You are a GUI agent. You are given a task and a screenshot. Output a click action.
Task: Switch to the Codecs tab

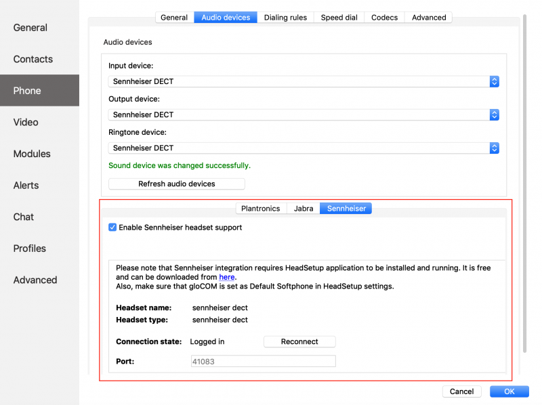pos(384,18)
